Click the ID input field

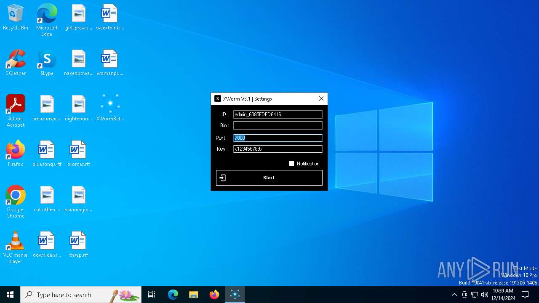pos(278,114)
